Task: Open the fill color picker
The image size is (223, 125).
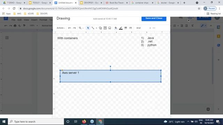Action: [116, 28]
